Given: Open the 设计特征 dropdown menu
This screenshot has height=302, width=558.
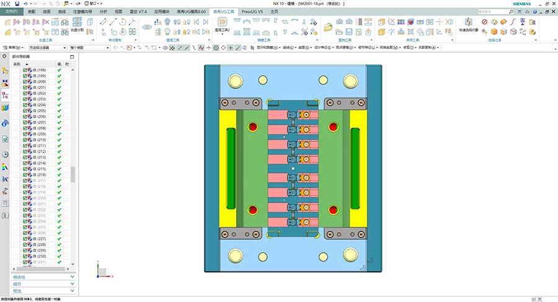Looking at the screenshot, I should [x=324, y=48].
